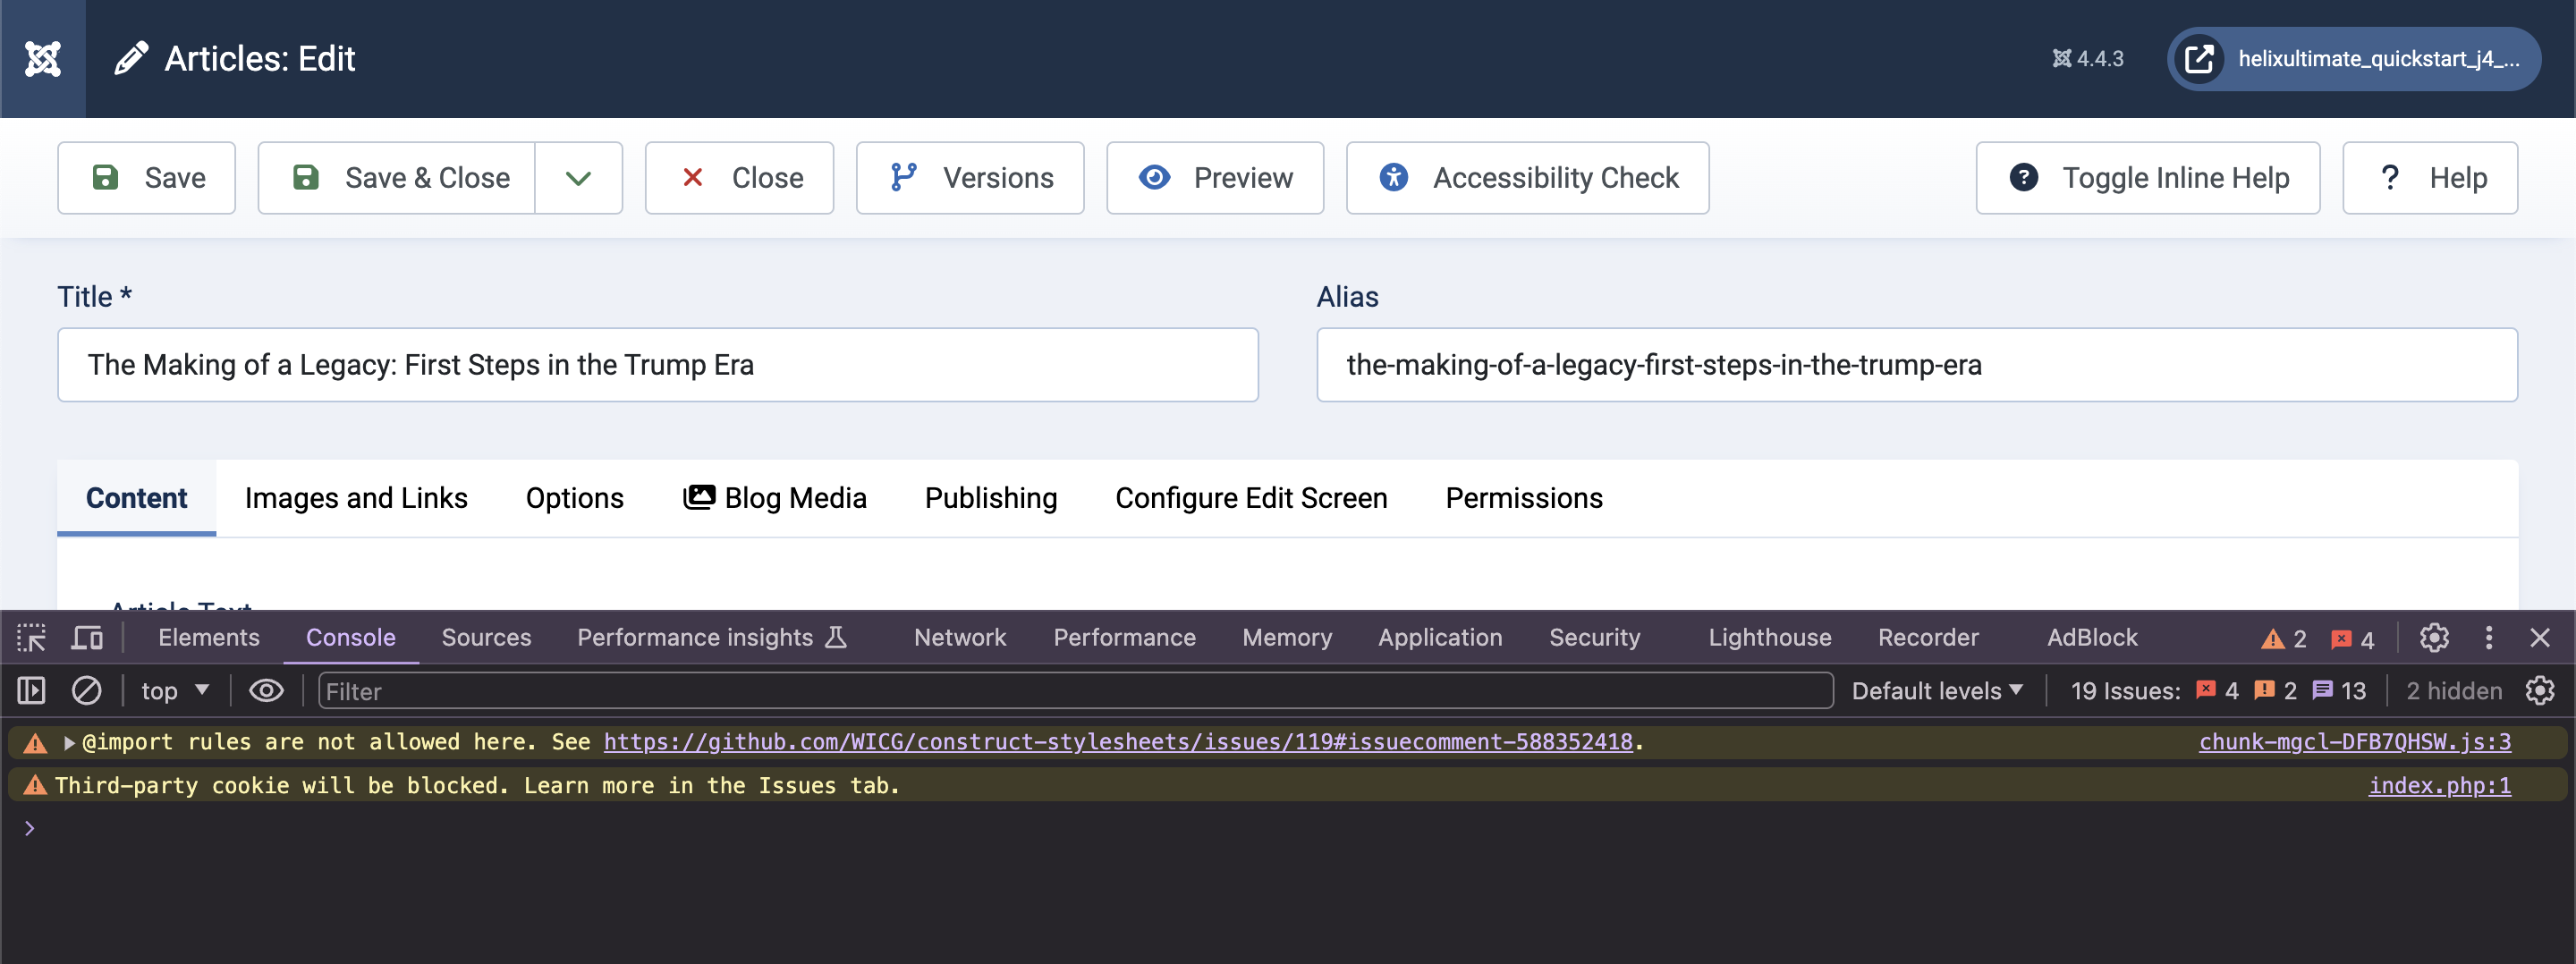
Task: Switch to the Images and Links tab
Action: click(x=356, y=498)
